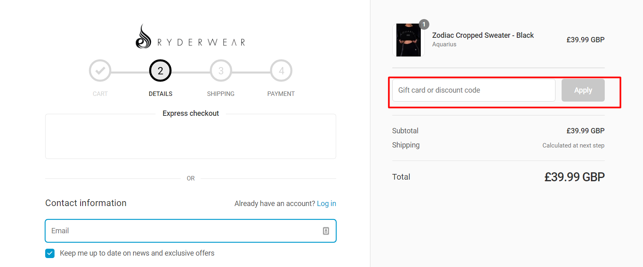
Task: Switch to the SHIPPING step label
Action: tap(221, 93)
